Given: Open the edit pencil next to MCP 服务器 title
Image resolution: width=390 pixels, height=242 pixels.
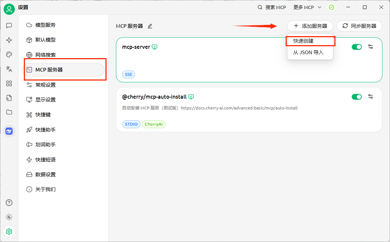Looking at the screenshot, I should tap(149, 26).
